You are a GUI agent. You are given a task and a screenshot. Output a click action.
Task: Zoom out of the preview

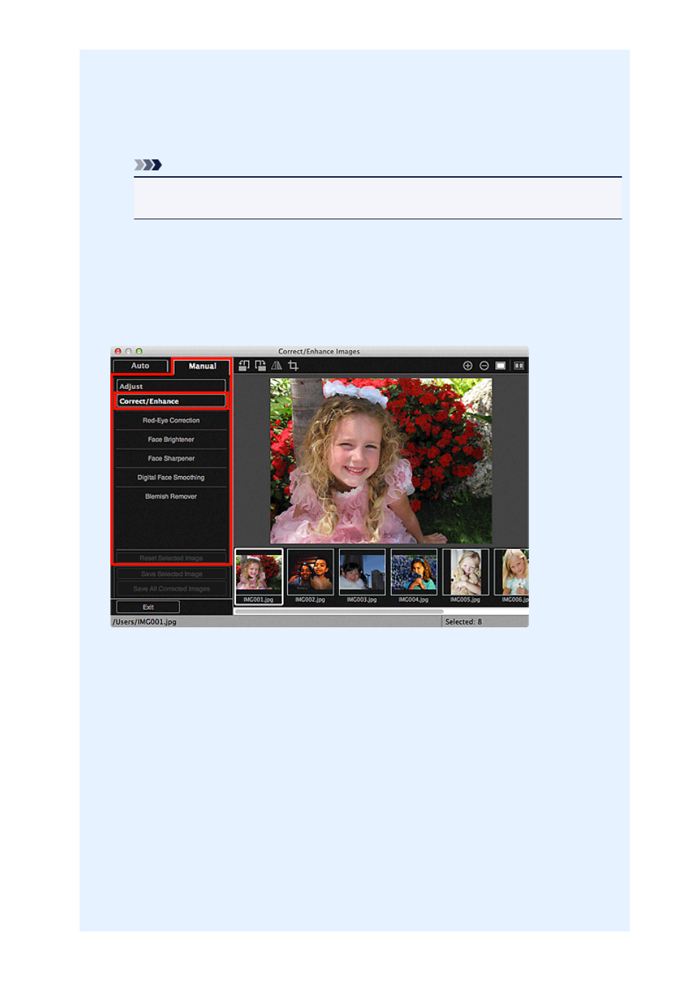click(x=484, y=366)
